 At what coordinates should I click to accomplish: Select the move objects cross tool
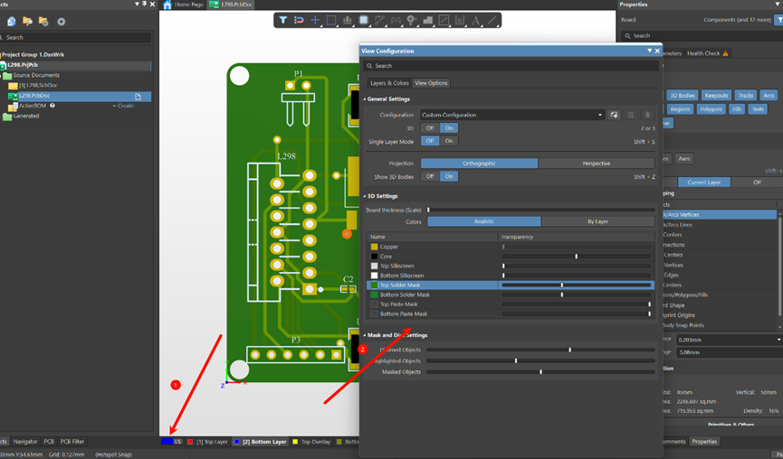pos(315,21)
